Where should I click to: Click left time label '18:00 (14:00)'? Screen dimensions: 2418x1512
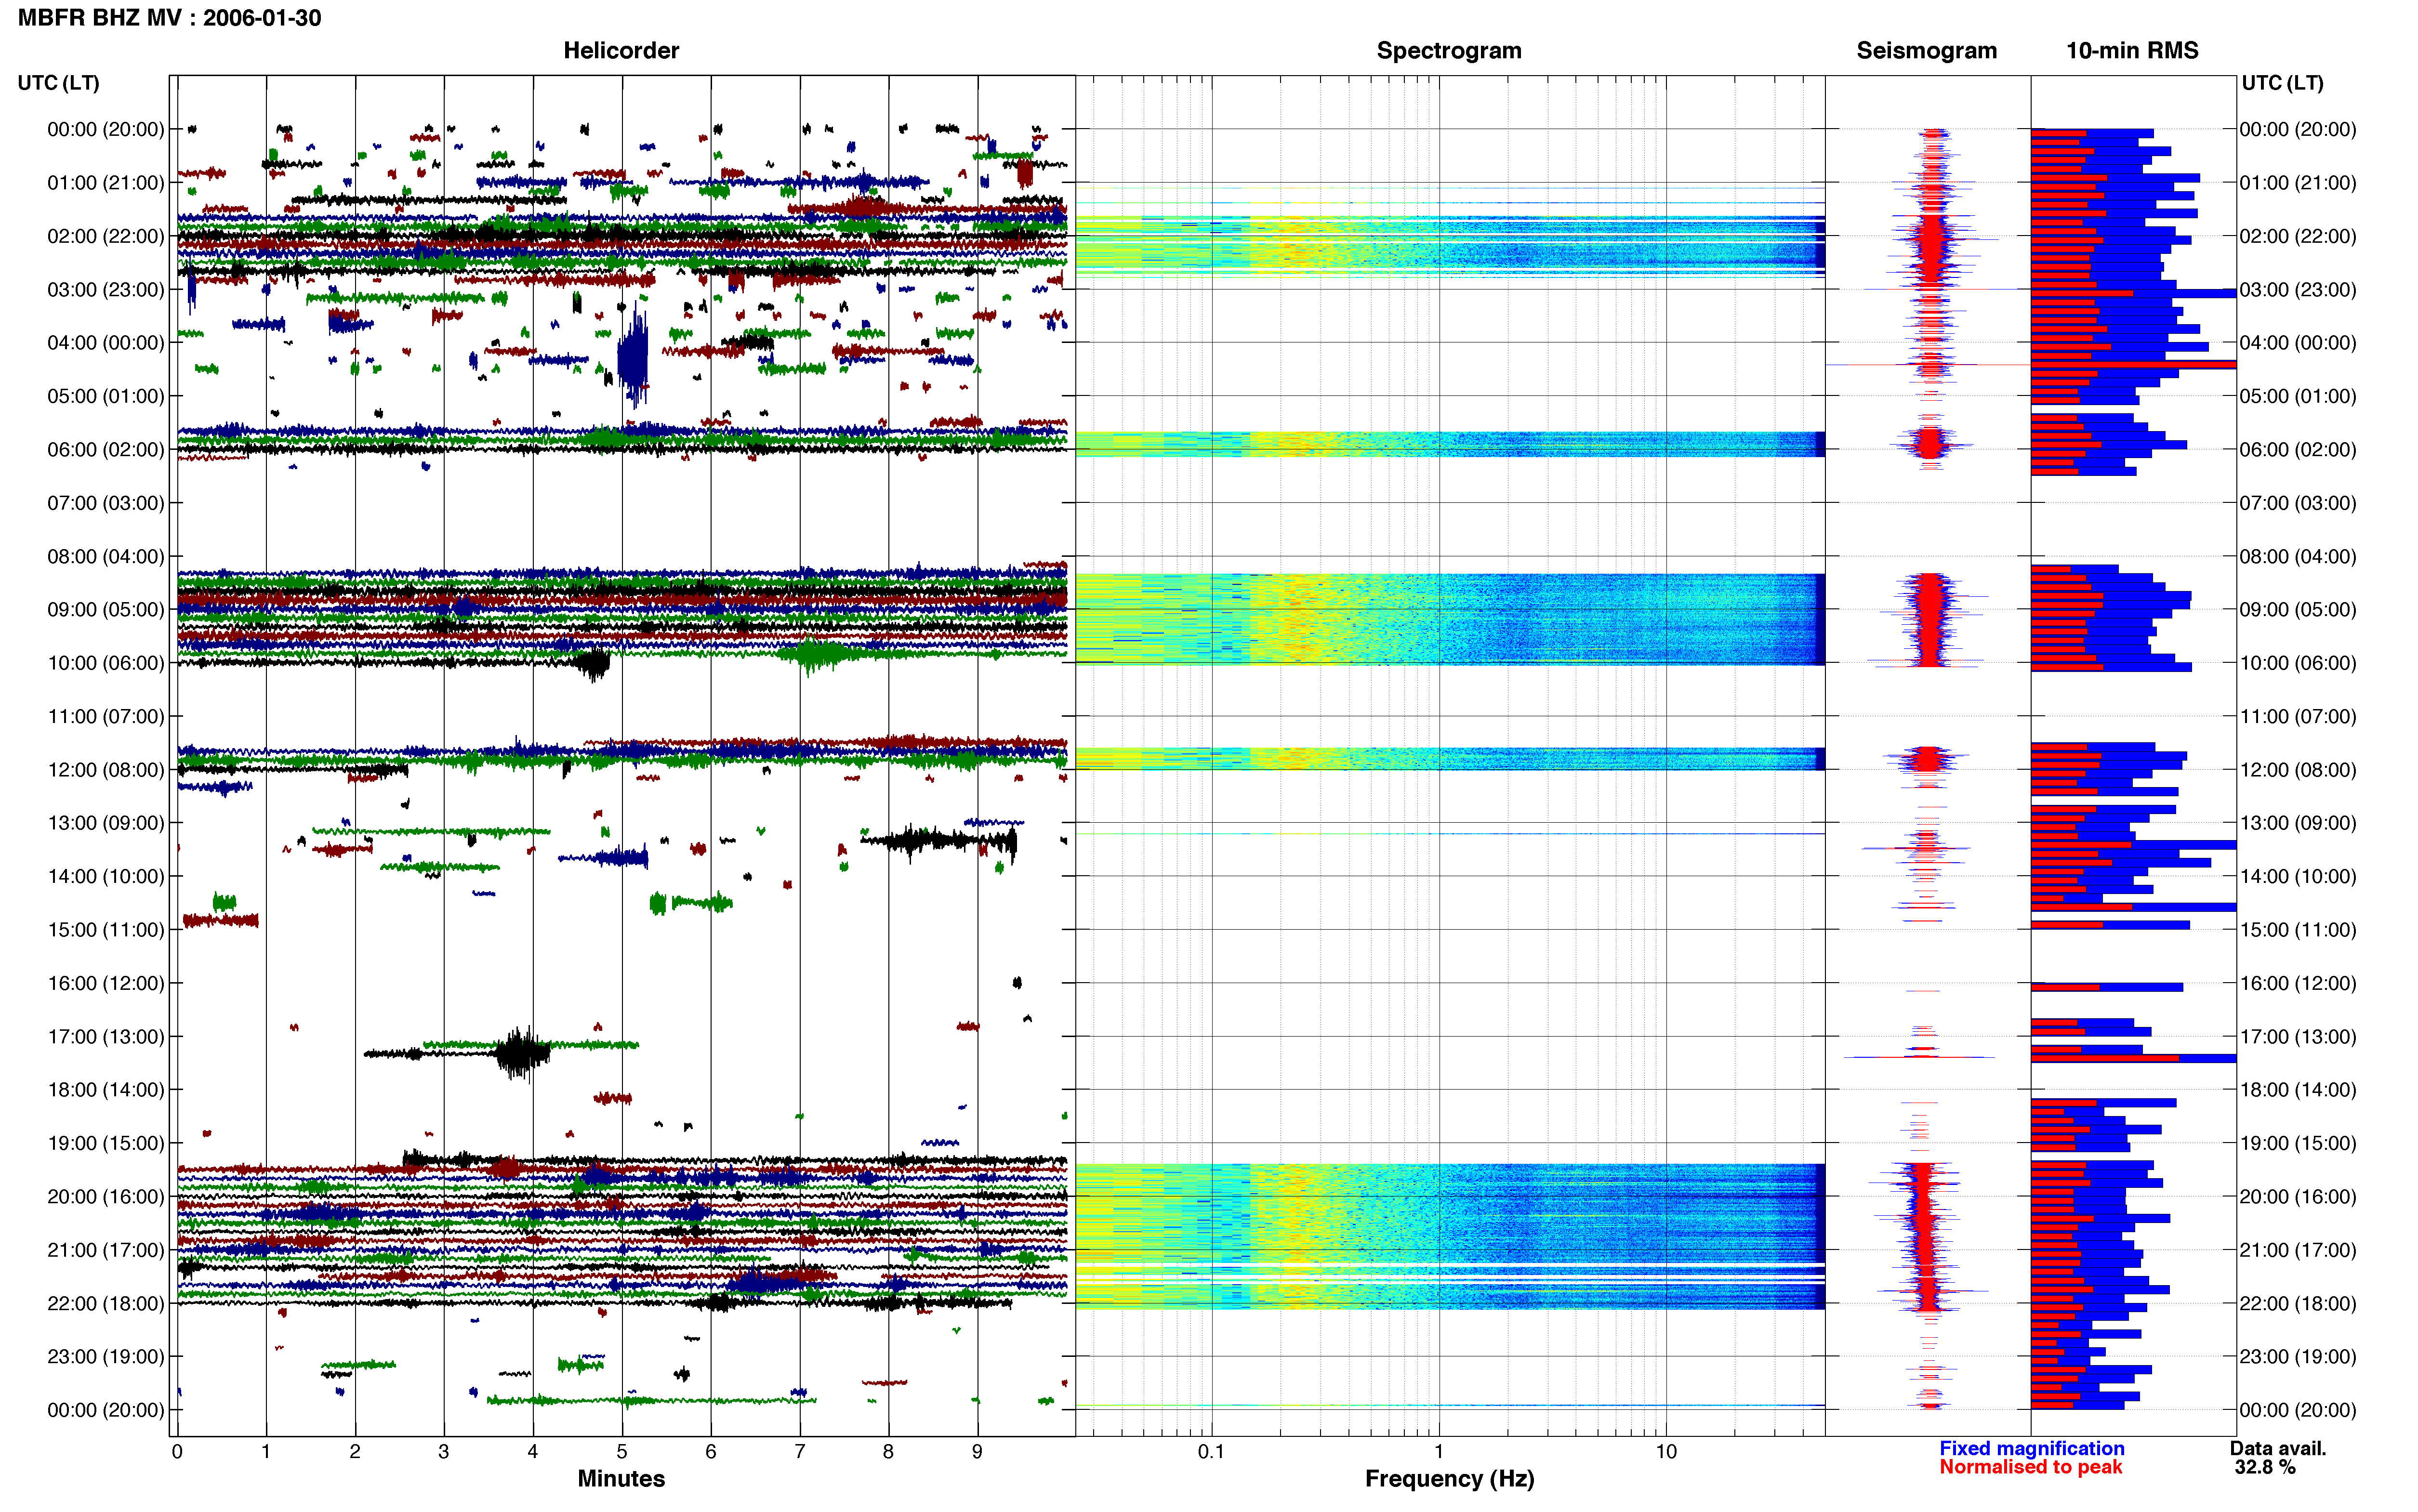coord(106,1090)
